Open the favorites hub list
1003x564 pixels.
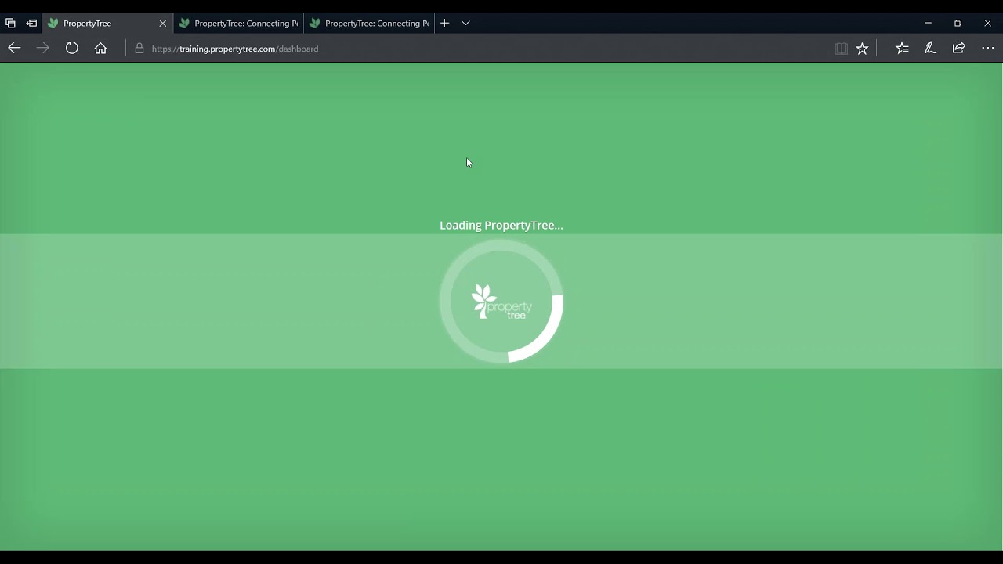click(902, 48)
